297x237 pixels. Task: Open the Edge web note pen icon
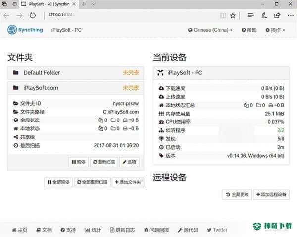click(x=264, y=15)
